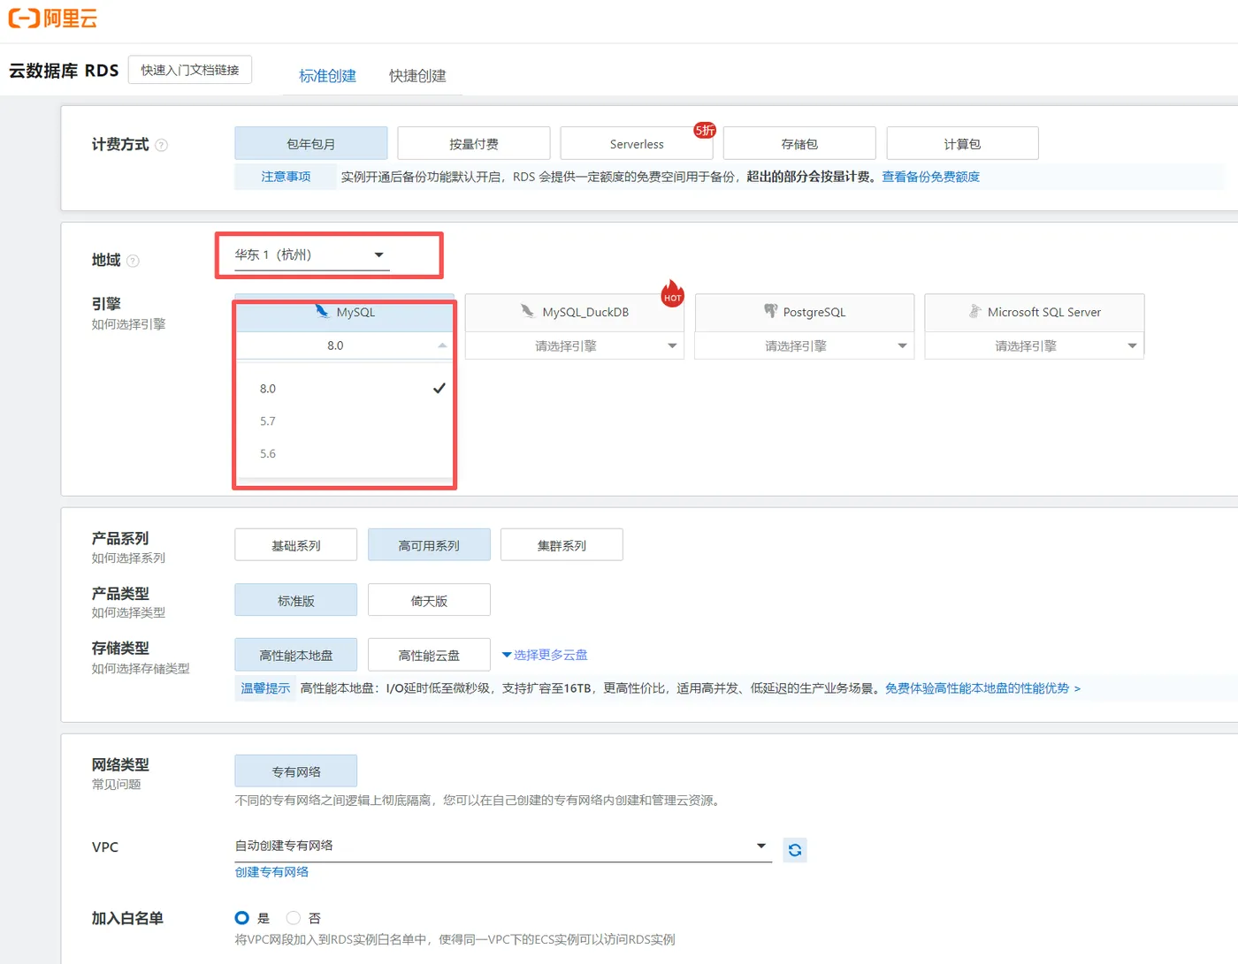Select 存储包 billing option
The image size is (1238, 964).
pos(799,144)
